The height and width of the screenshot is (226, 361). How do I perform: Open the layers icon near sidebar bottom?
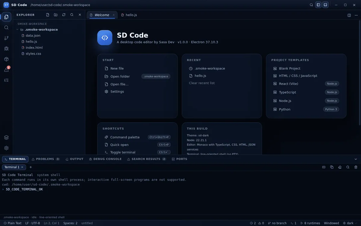click(x=6, y=137)
